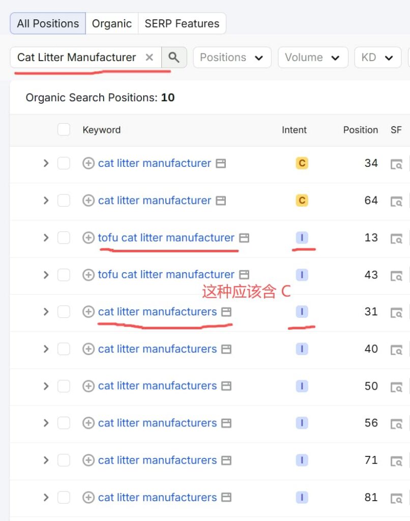Open the KD filter dropdown

coord(378,57)
